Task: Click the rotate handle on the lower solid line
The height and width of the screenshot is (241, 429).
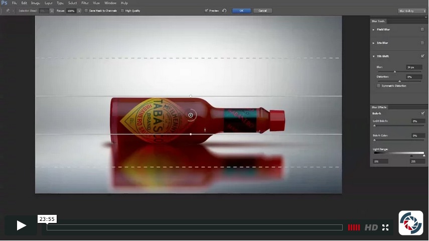Action: pyautogui.click(x=191, y=134)
